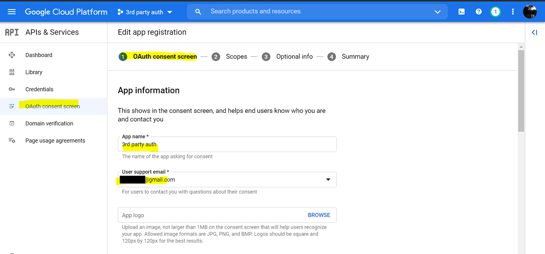Click the search magnifier icon
The width and height of the screenshot is (545, 254).
198,12
